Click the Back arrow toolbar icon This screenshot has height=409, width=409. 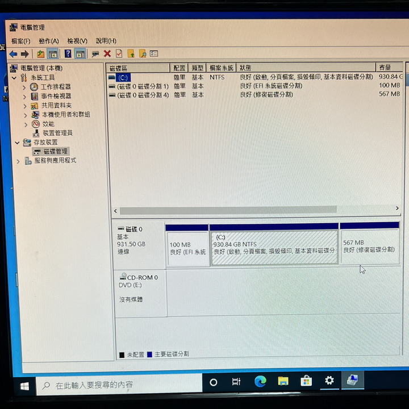pyautogui.click(x=13, y=54)
